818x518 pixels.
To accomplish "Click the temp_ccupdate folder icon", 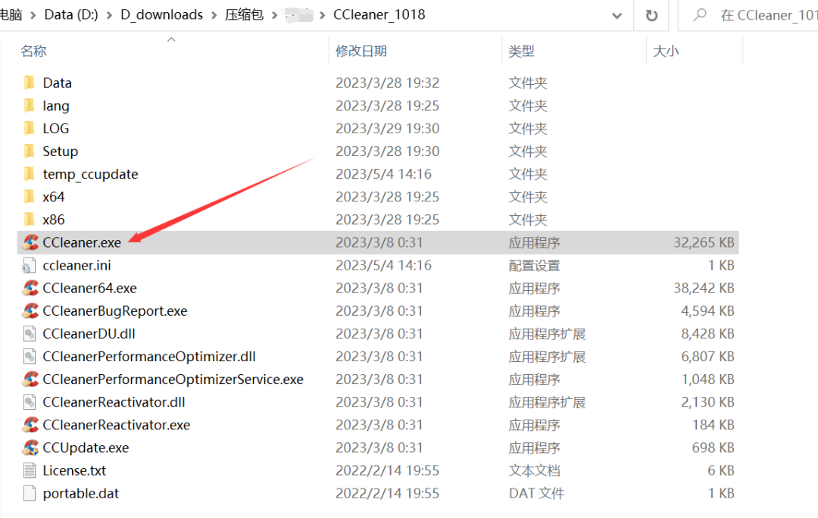I will coord(30,174).
